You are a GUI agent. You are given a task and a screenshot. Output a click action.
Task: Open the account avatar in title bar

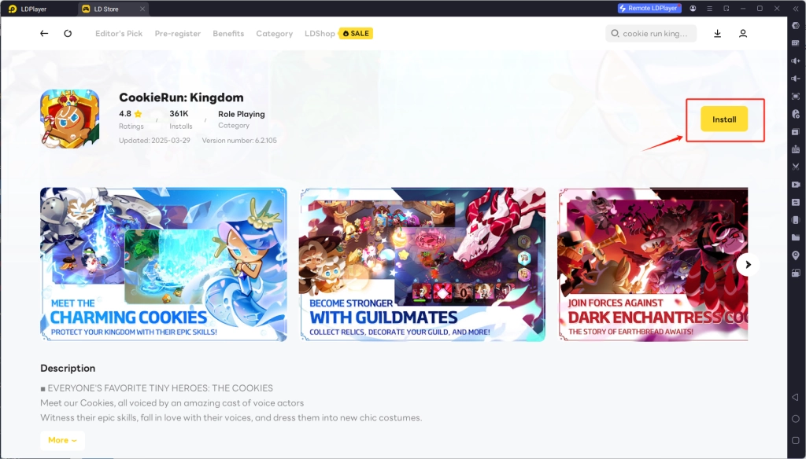[x=693, y=8]
